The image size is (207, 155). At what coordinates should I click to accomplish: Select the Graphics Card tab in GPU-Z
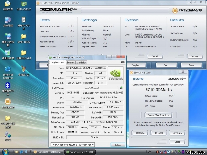coord(58,62)
